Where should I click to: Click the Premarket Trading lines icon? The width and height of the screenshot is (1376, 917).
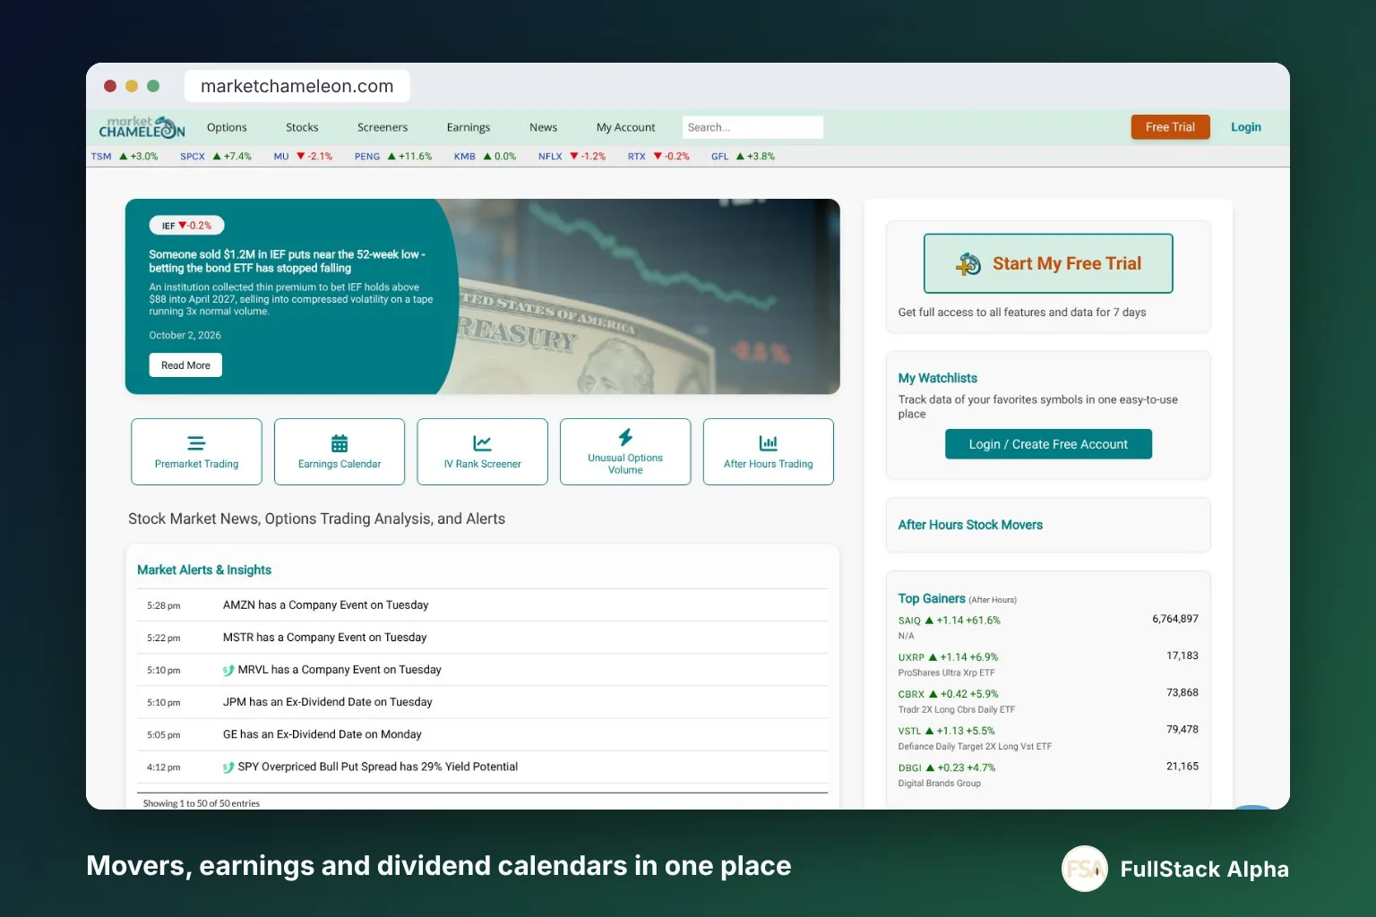click(196, 443)
